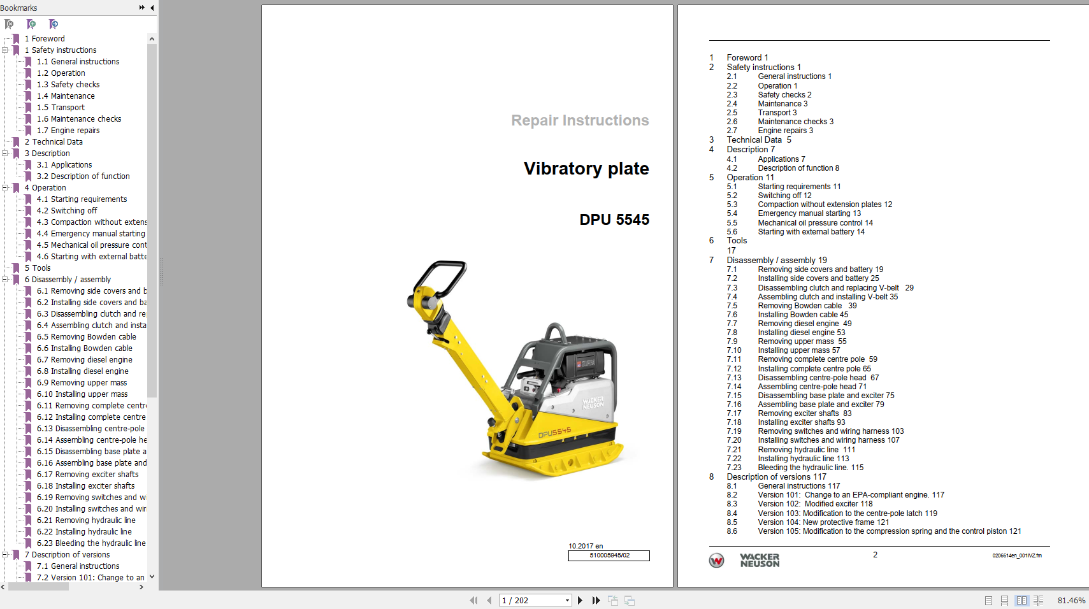Click the add new bookmark icon
This screenshot has width=1089, height=609.
click(x=31, y=24)
